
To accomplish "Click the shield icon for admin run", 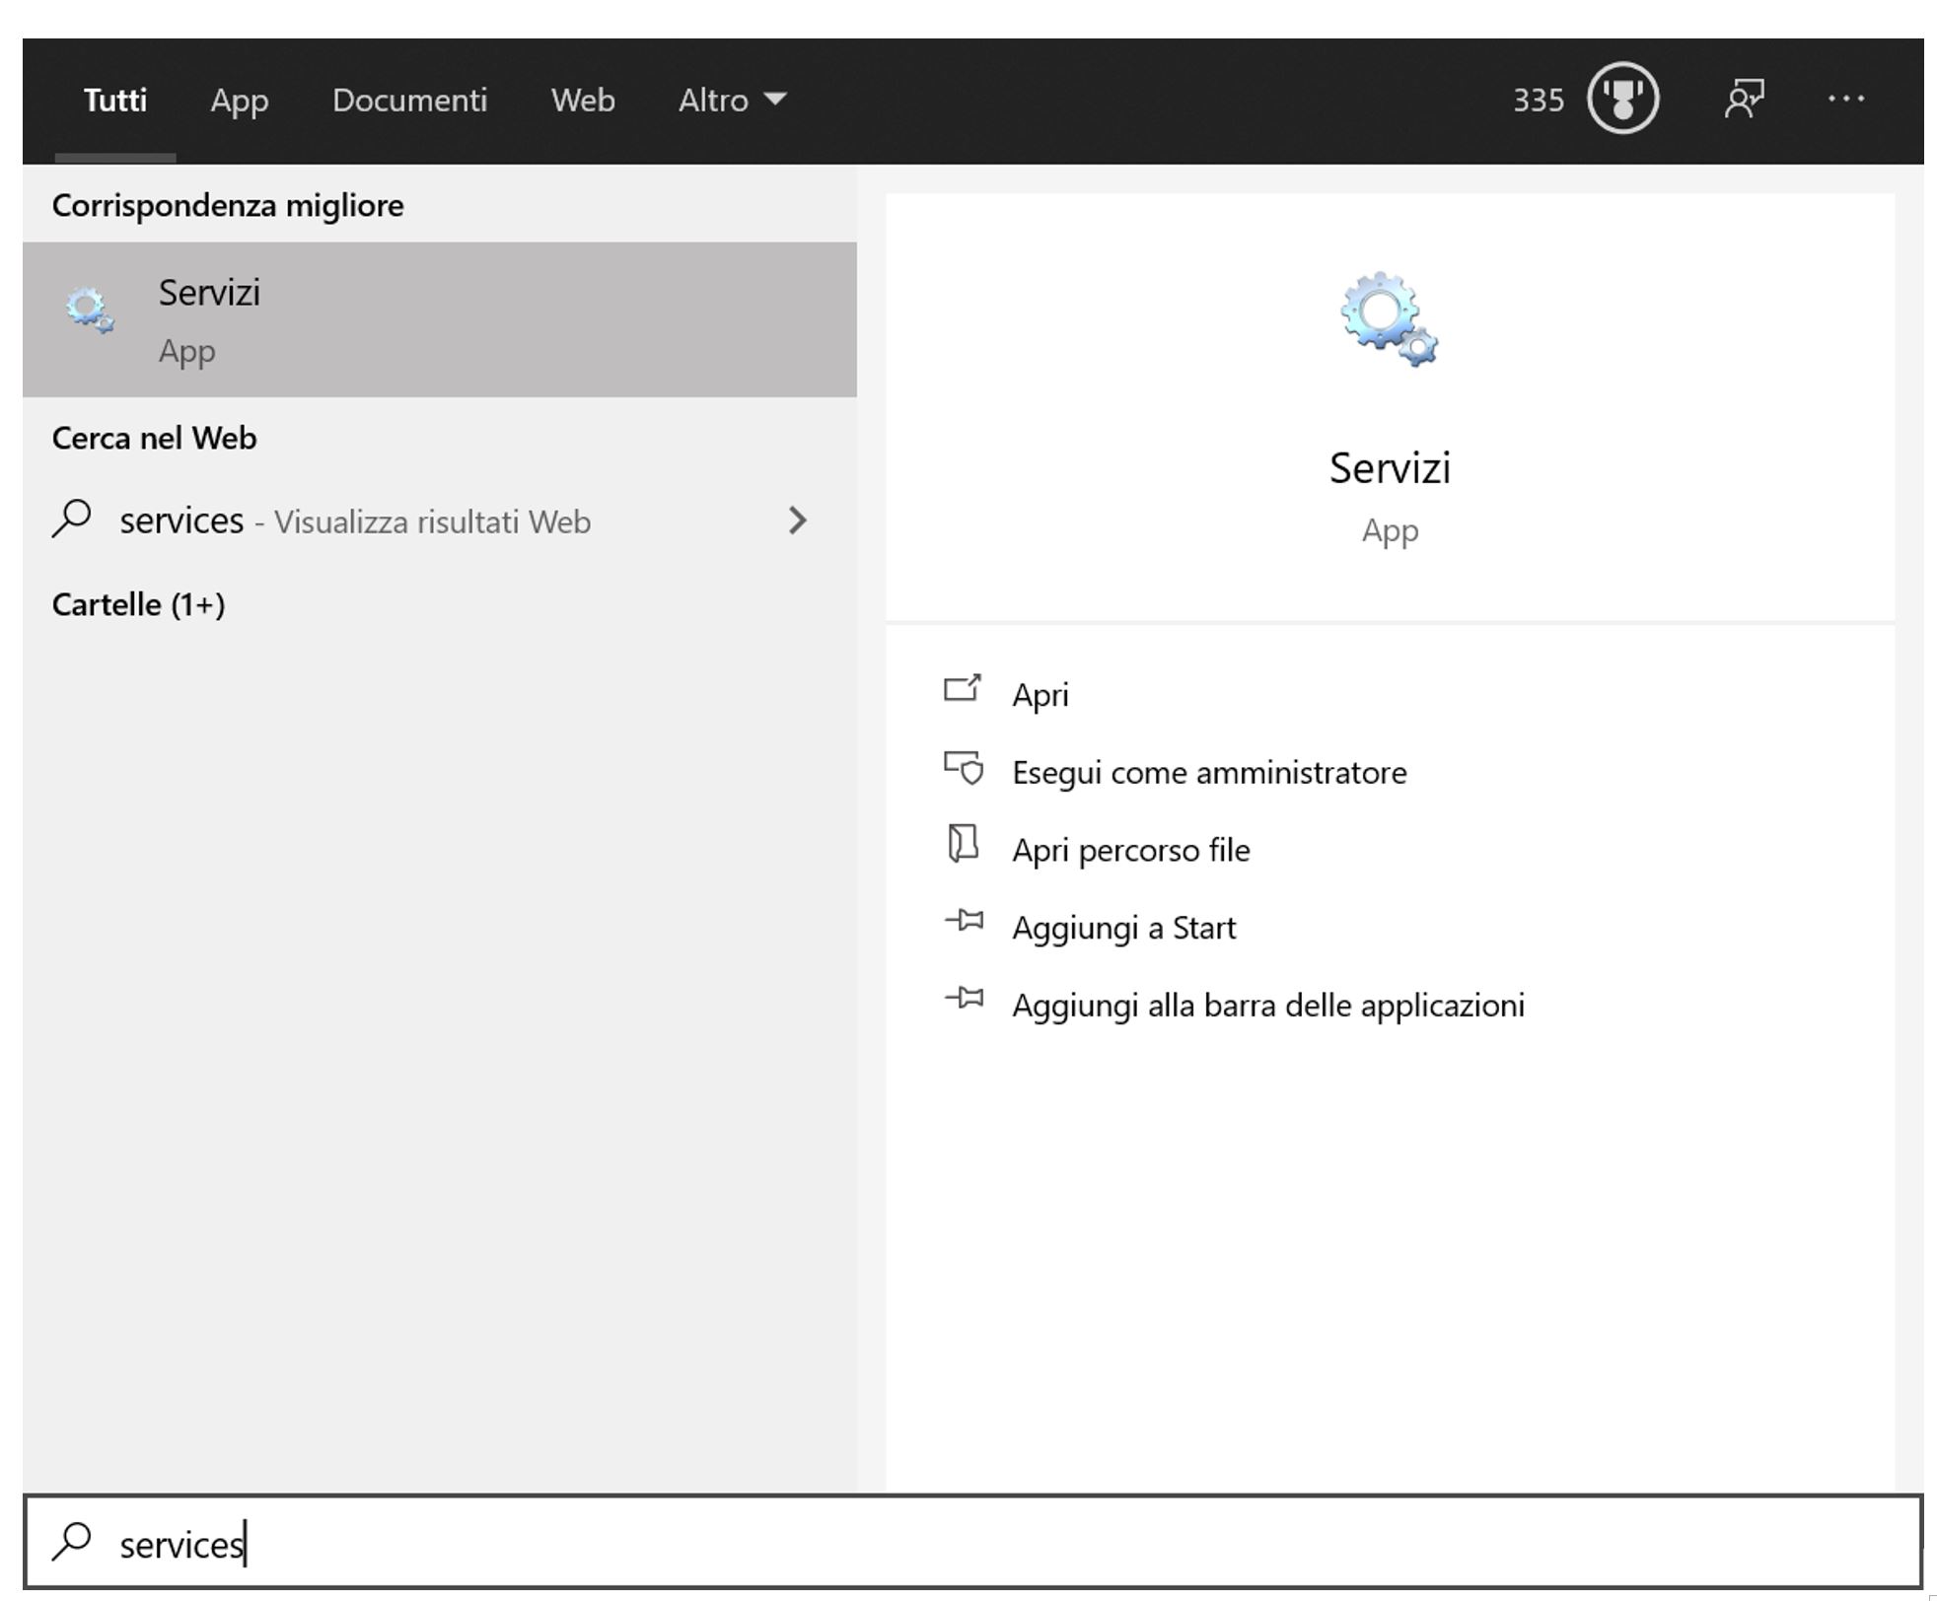I will (x=964, y=769).
